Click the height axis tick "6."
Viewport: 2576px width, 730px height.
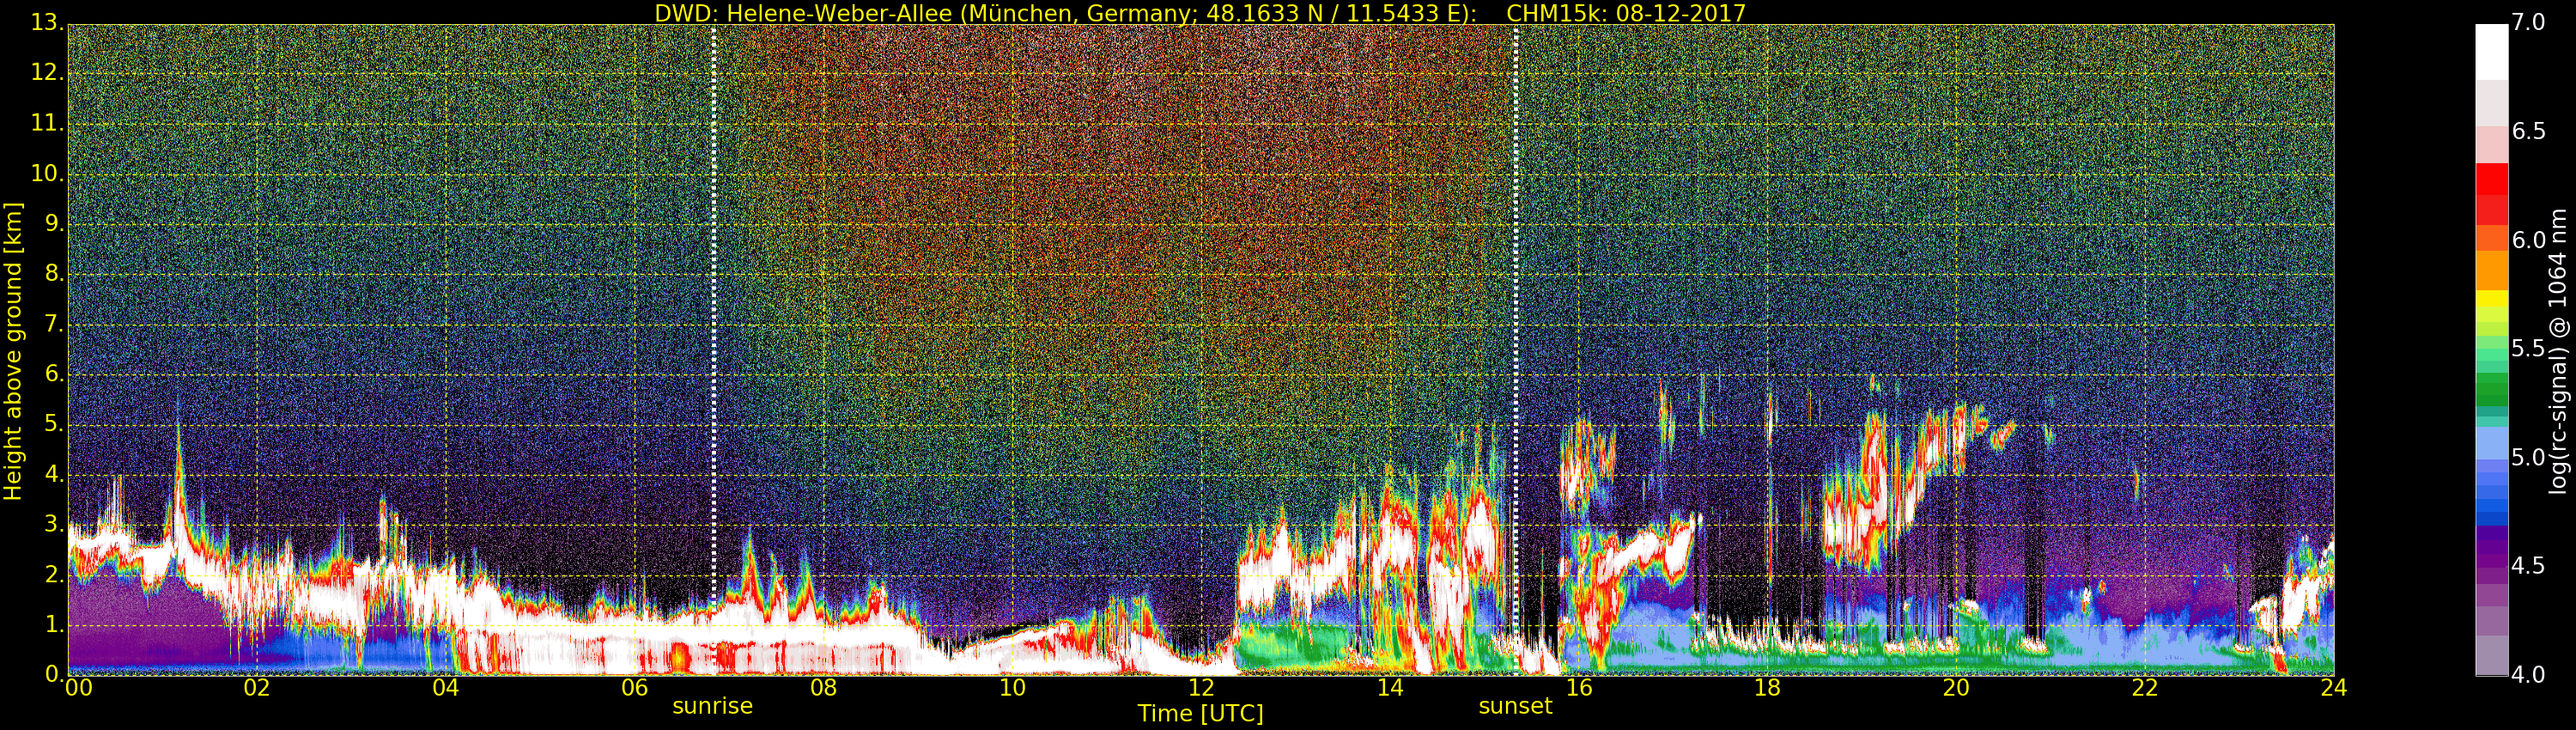pos(54,374)
